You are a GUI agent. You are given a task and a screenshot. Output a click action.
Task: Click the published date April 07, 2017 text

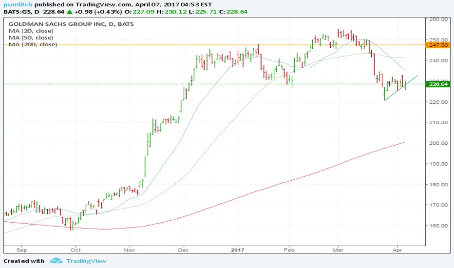tap(157, 5)
